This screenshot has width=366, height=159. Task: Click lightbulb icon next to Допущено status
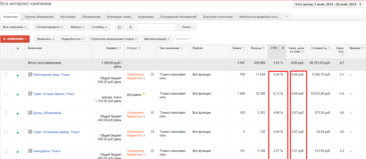coord(144,94)
